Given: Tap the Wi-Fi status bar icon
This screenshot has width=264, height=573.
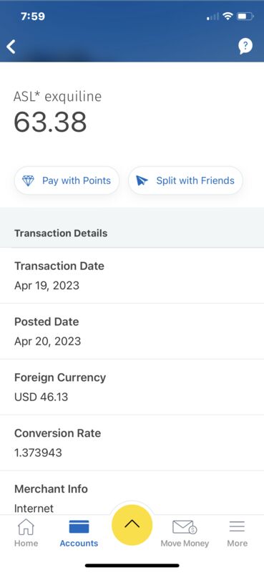Looking at the screenshot, I should click(228, 16).
